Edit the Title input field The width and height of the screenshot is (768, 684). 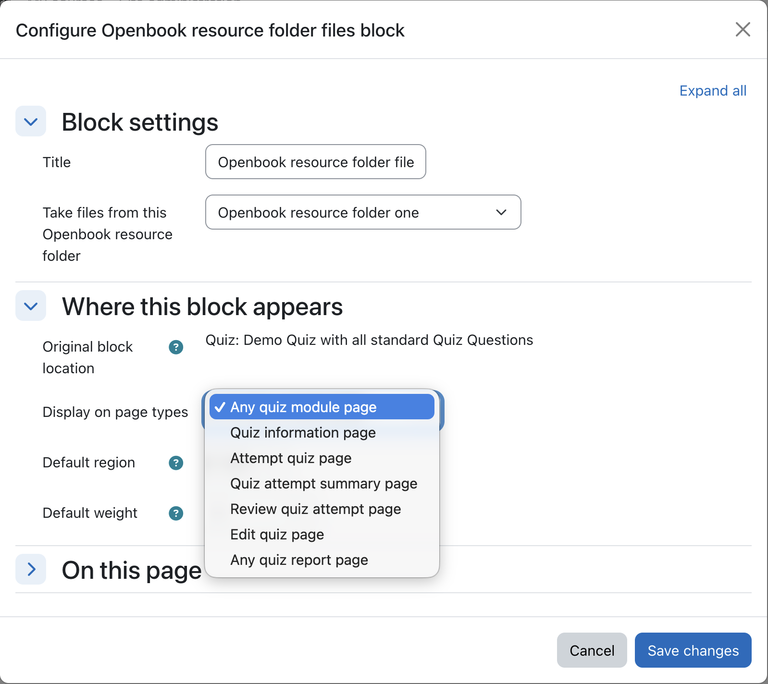[x=316, y=162]
